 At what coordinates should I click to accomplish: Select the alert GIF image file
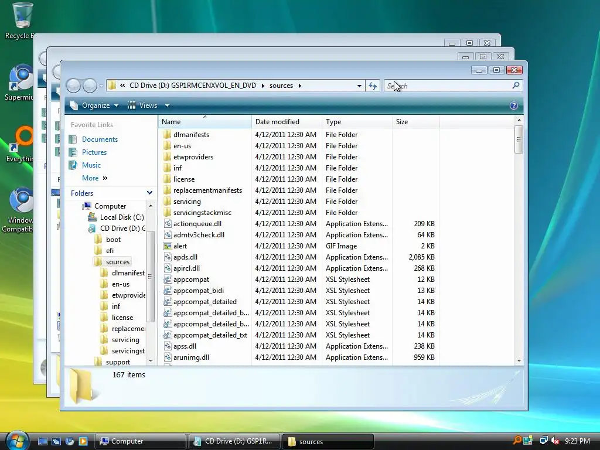click(180, 246)
